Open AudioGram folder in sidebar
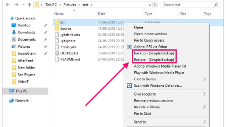Image resolution: width=226 pixels, height=127 pixels. pyautogui.click(x=27, y=54)
